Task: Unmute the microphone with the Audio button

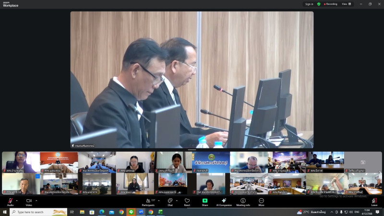Action: [10, 201]
